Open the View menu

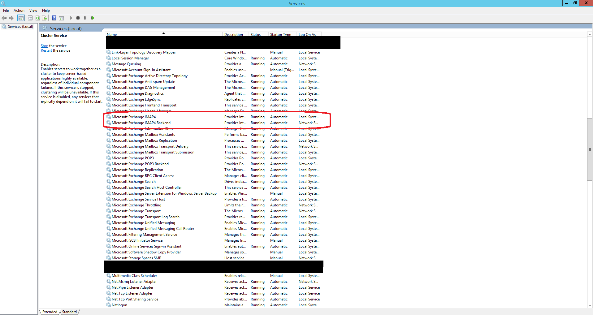[33, 11]
